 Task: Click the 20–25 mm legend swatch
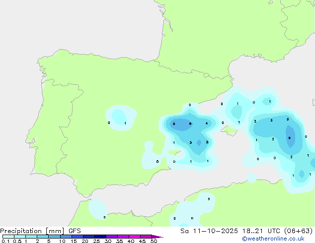[x=89, y=237]
